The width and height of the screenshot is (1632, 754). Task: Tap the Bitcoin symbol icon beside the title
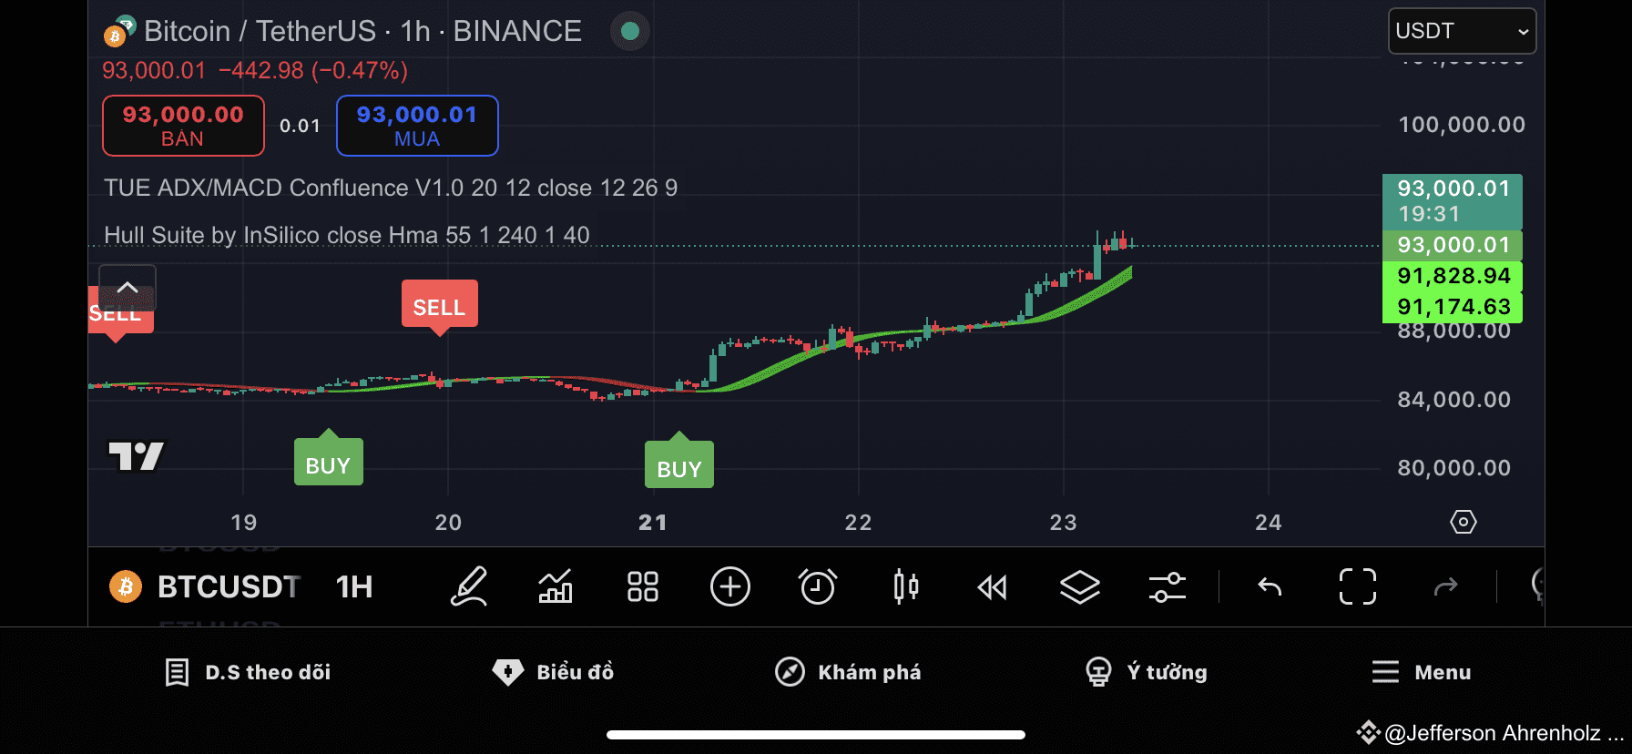coord(119,31)
